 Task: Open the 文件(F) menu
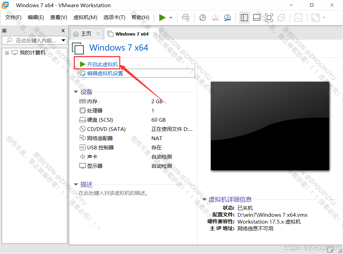[x=13, y=17]
